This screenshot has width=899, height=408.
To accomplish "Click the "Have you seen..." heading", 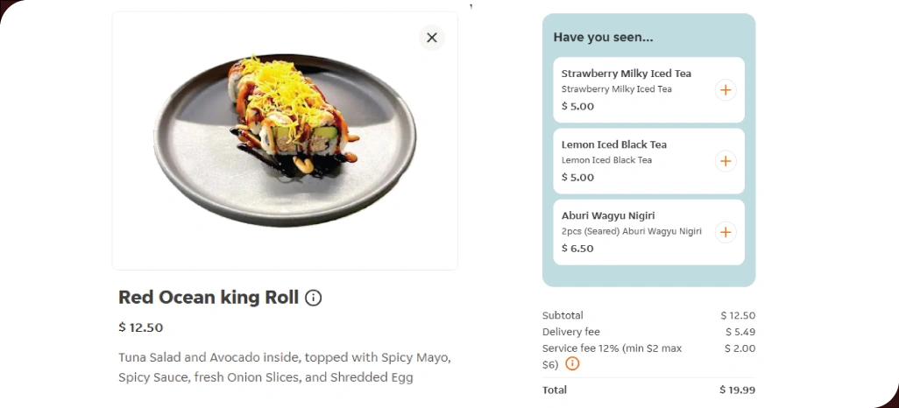I will tap(603, 38).
